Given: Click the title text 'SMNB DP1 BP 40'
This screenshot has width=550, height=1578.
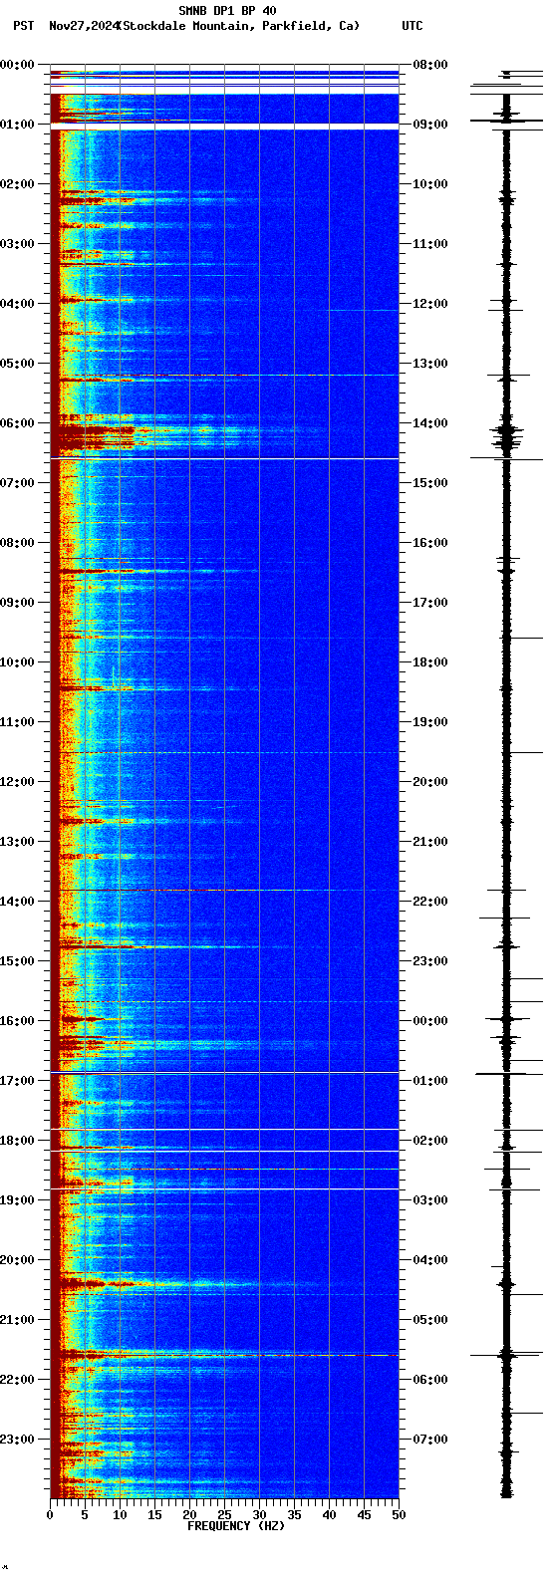Looking at the screenshot, I should pyautogui.click(x=227, y=11).
